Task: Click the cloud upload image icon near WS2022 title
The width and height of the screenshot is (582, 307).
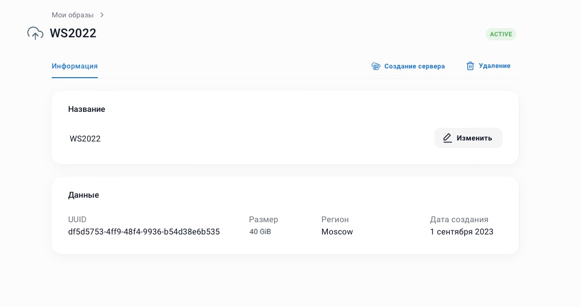Action: (x=35, y=33)
